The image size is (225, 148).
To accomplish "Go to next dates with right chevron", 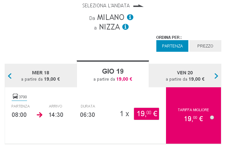I will click(216, 76).
